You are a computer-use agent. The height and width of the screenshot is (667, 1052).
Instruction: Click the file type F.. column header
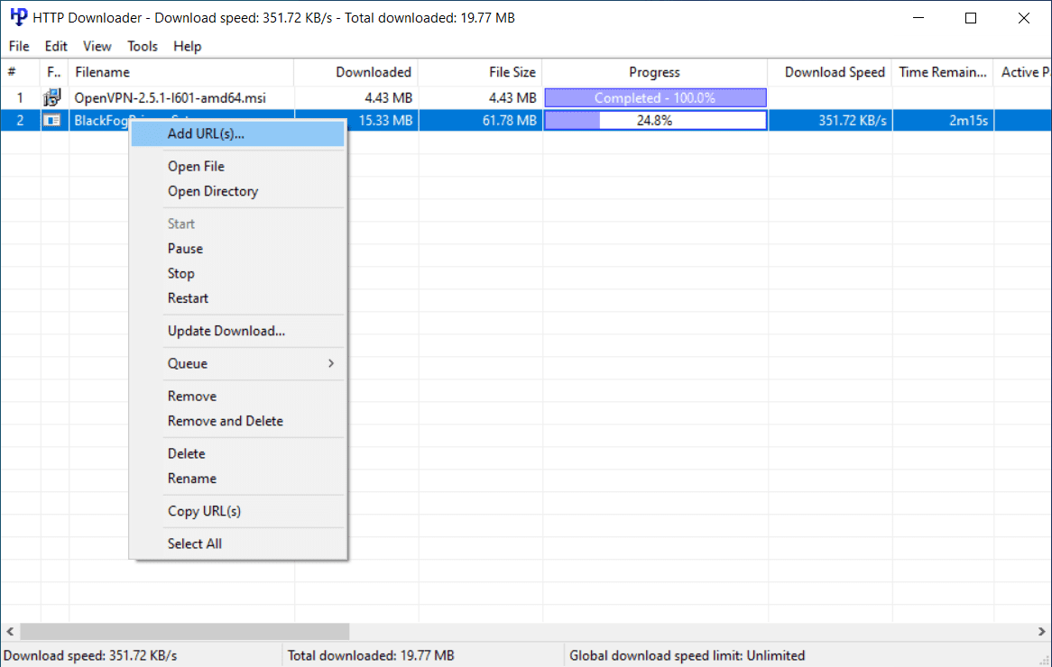[x=54, y=72]
